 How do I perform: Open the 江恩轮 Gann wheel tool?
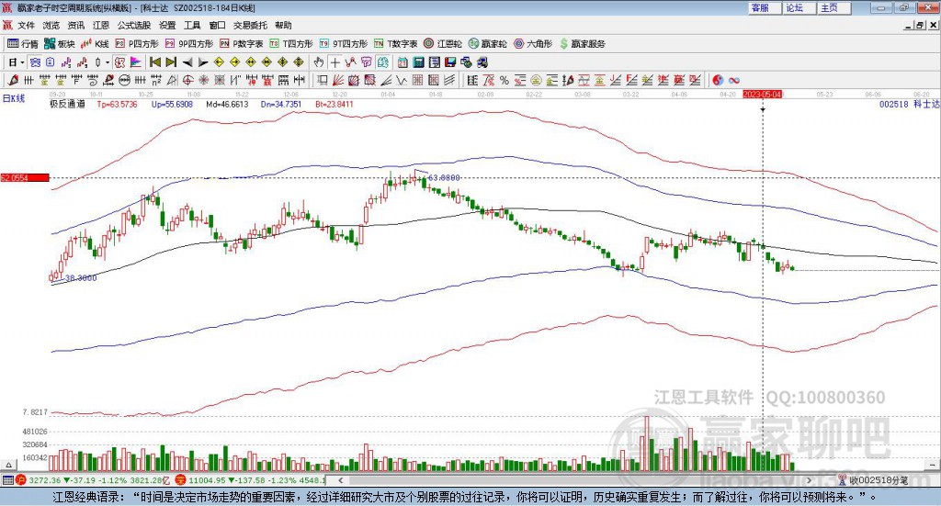coord(444,43)
